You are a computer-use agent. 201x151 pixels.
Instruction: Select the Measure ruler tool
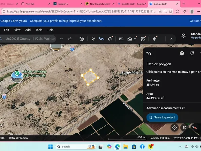pos(121,39)
